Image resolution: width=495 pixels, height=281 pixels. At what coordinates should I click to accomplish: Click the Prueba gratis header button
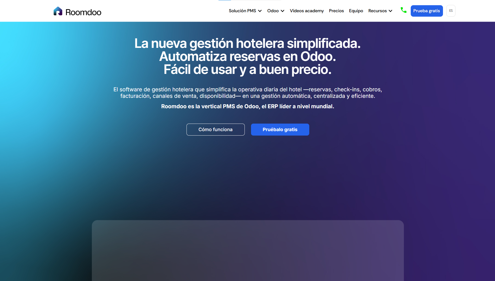pyautogui.click(x=427, y=11)
